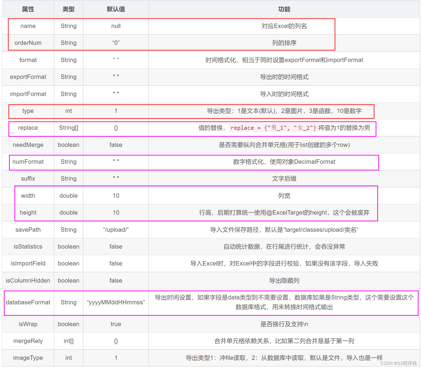Click the 属性 column header
This screenshot has height=368, width=421.
point(28,9)
